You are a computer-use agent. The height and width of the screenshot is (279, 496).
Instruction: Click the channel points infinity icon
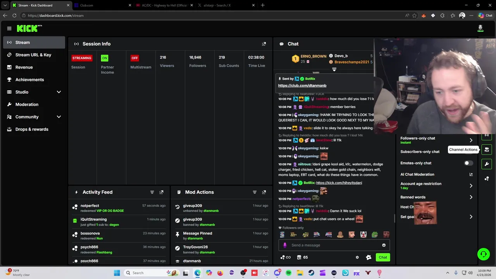(286, 257)
